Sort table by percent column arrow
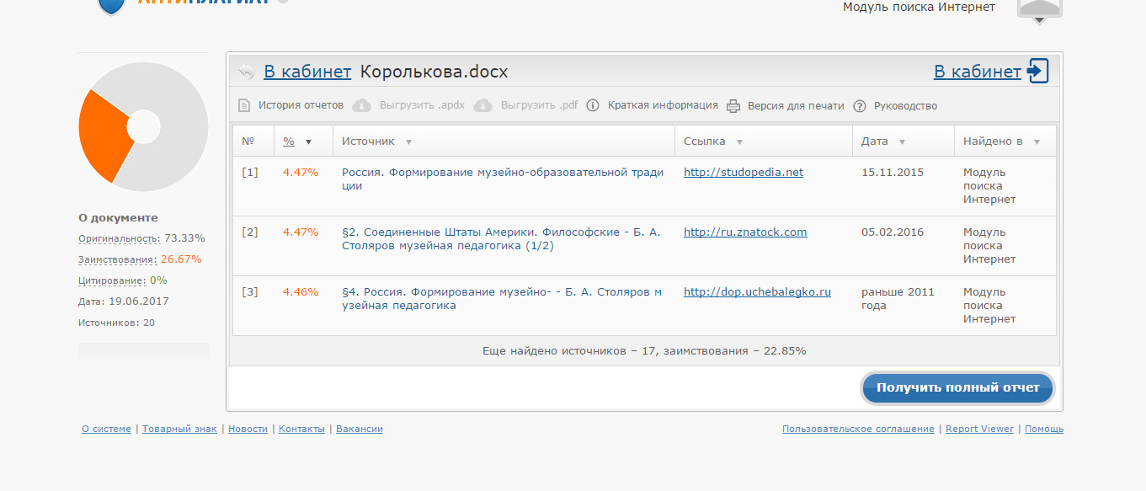The width and height of the screenshot is (1146, 491). coord(308,142)
